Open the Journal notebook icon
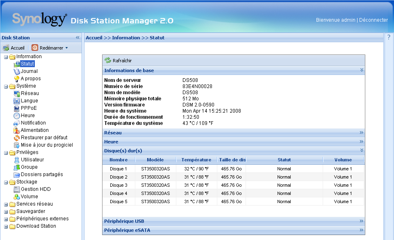The image size is (394, 240). [16, 71]
